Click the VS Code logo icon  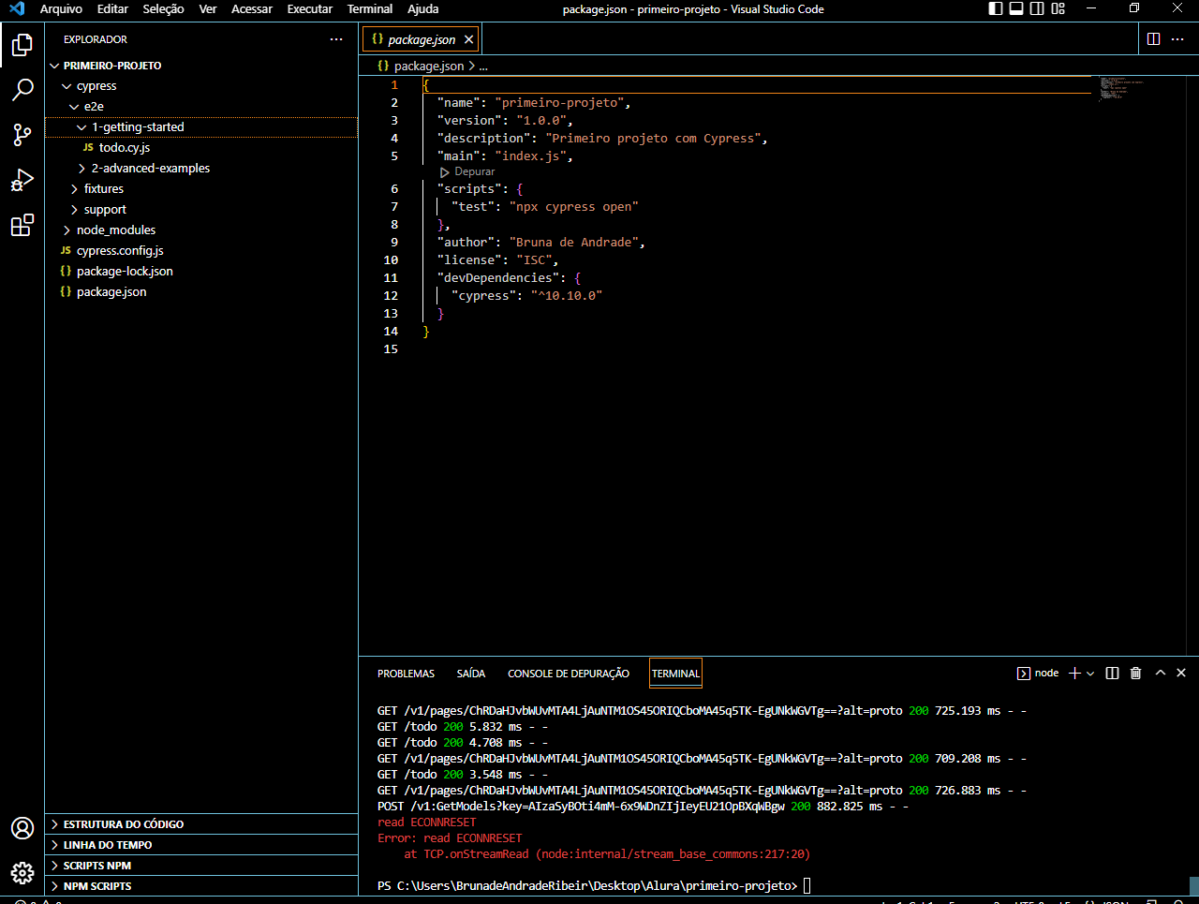click(17, 8)
